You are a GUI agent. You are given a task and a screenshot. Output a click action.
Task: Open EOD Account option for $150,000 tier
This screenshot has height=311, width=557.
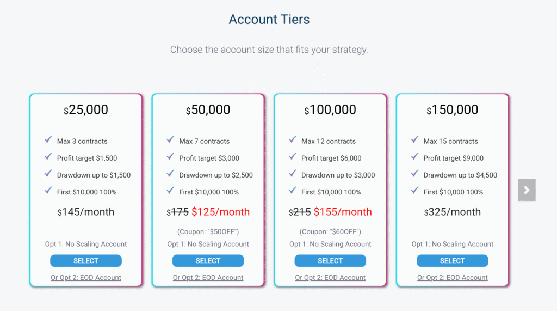(453, 278)
